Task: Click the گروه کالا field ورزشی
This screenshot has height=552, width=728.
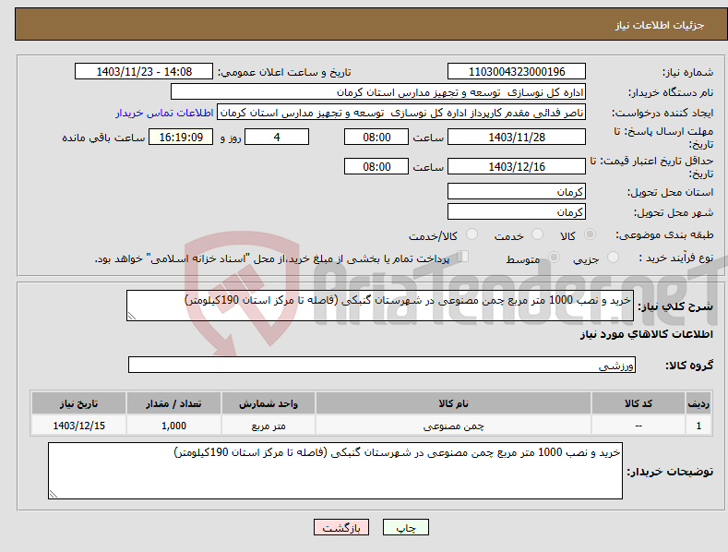Action: pos(382,365)
